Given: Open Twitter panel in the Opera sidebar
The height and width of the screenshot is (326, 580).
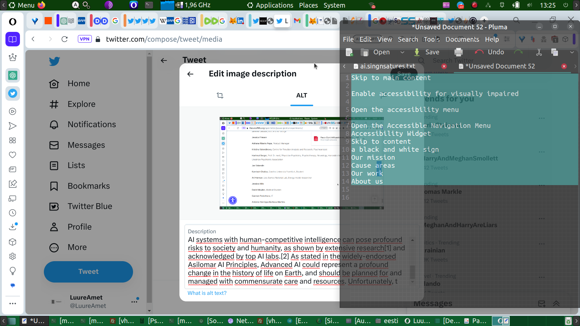Looking at the screenshot, I should tap(13, 93).
